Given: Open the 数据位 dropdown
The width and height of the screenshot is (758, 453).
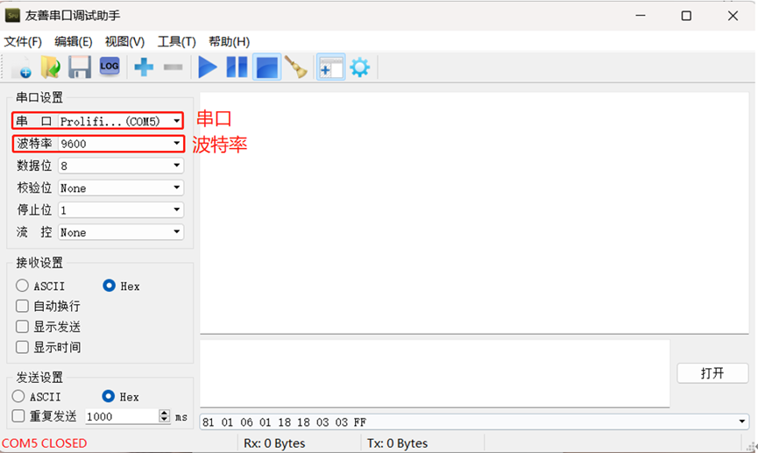Looking at the screenshot, I should point(120,166).
